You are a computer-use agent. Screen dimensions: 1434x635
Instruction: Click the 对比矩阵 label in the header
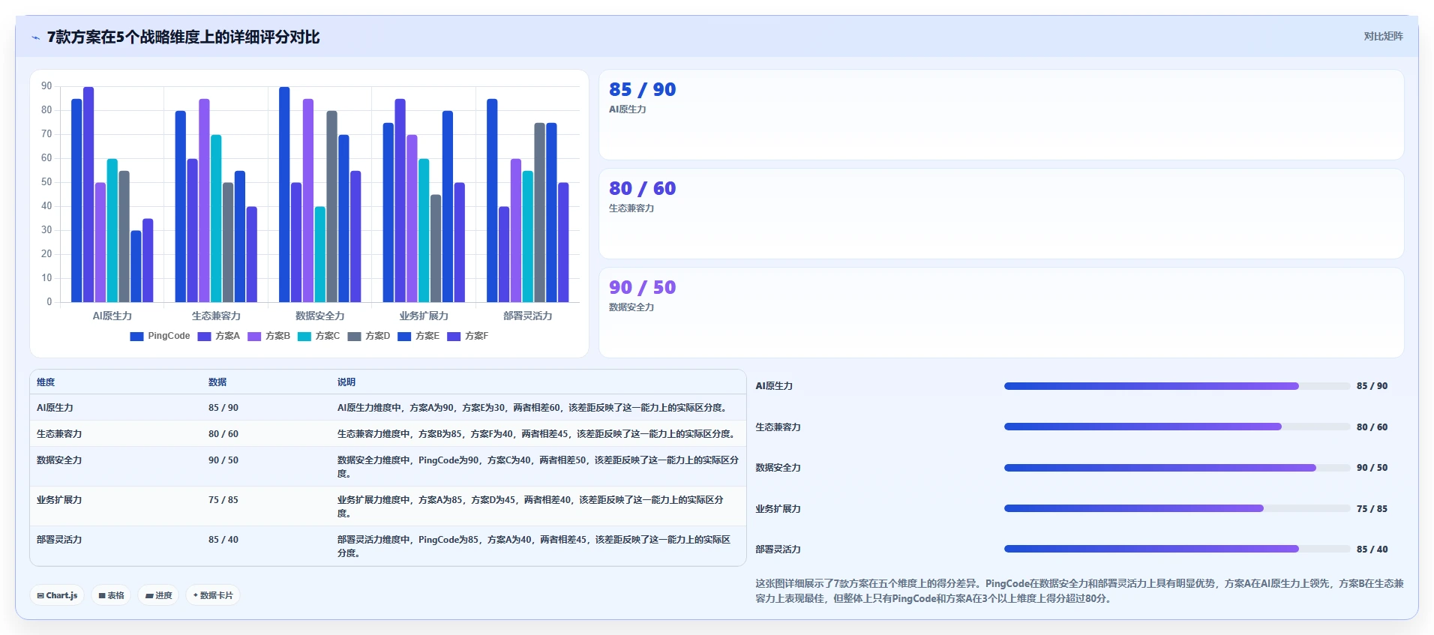tap(1383, 36)
